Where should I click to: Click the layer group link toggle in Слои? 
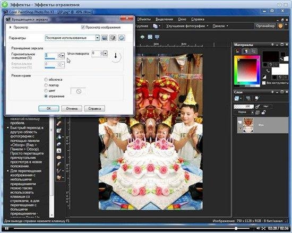point(257,112)
